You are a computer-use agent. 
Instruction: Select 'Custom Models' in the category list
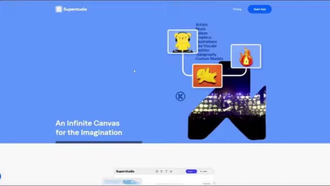click(209, 59)
